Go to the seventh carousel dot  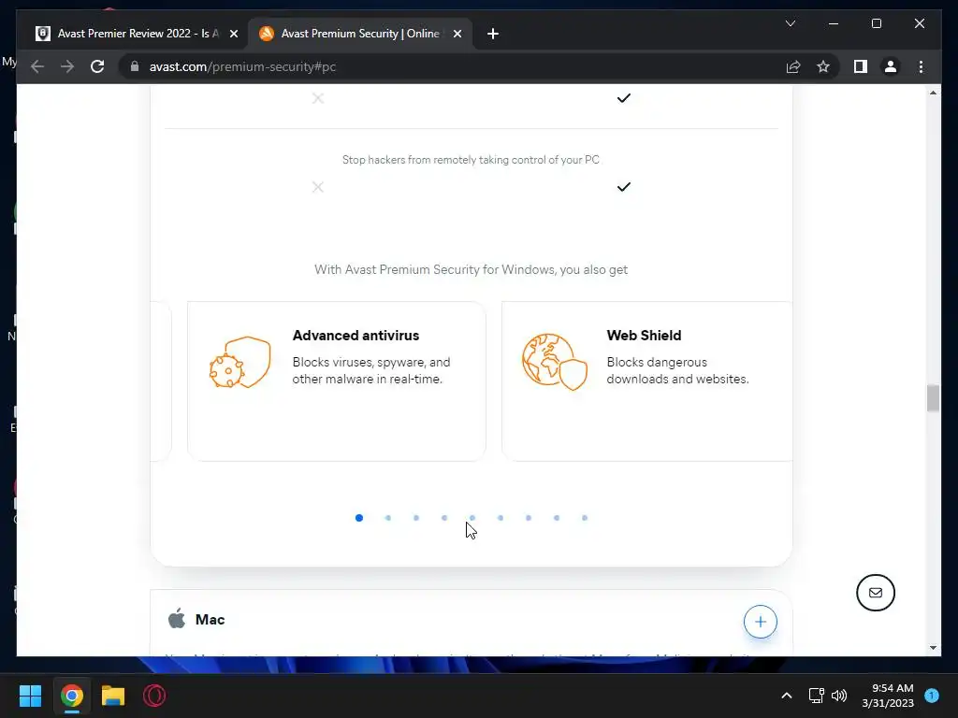click(529, 518)
